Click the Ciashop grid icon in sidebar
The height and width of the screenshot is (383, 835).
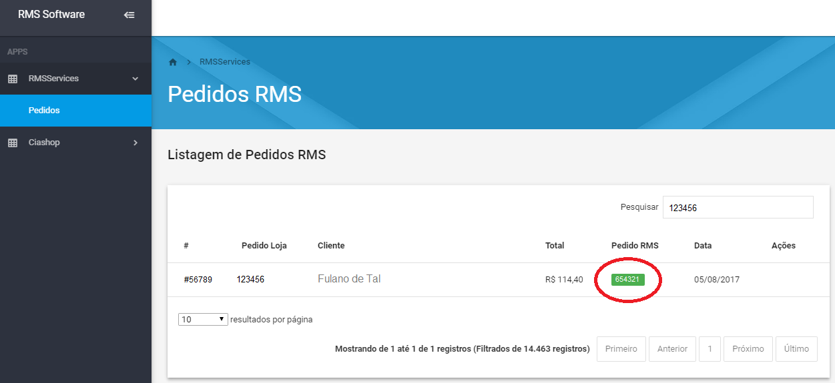(x=13, y=143)
